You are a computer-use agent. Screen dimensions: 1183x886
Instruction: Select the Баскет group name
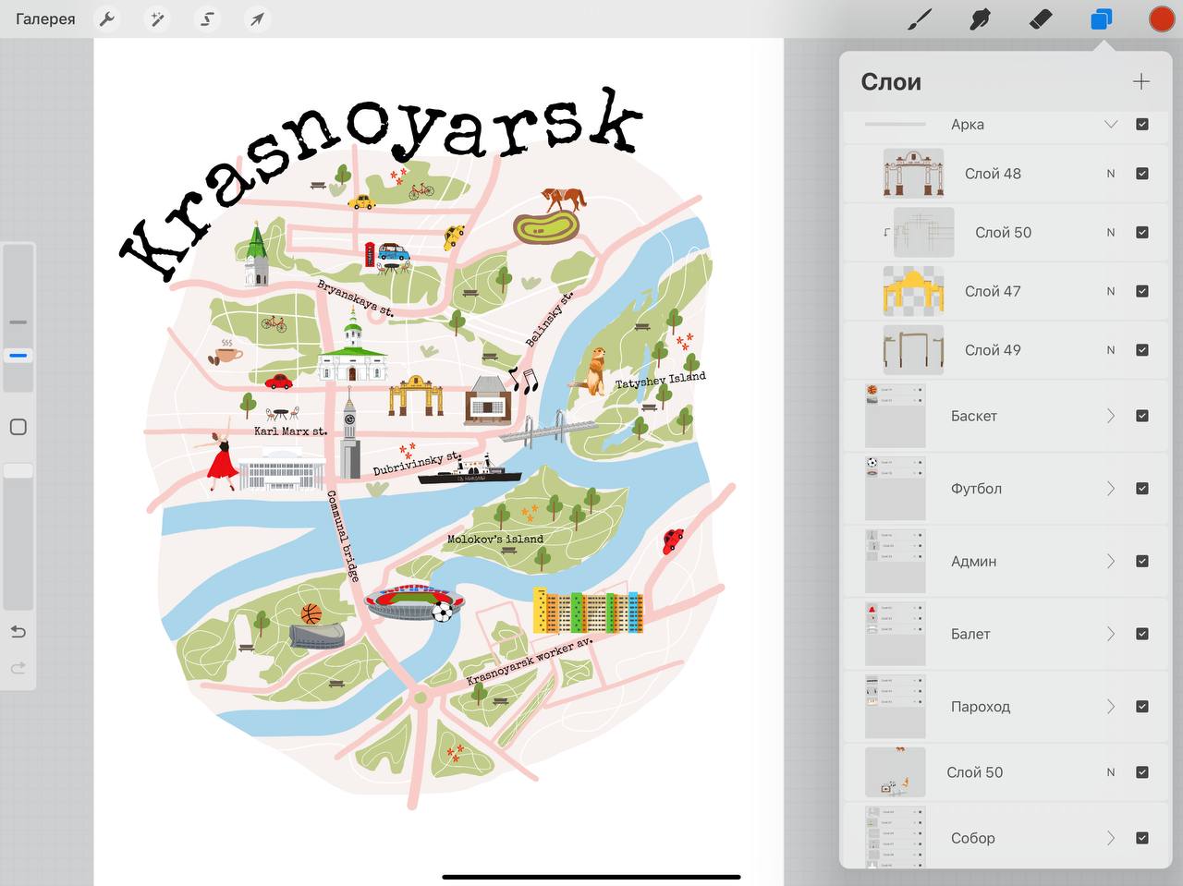(974, 416)
